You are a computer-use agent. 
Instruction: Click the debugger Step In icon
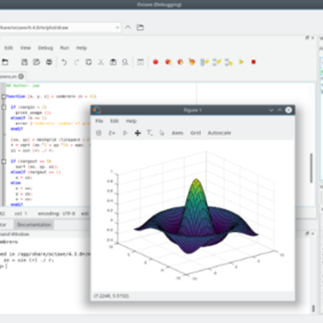[217, 62]
